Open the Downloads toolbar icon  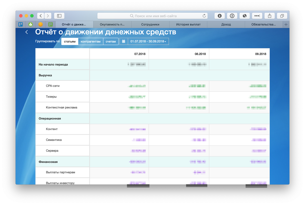(x=220, y=16)
